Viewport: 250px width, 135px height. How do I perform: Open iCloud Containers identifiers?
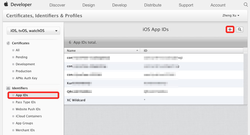point(28,116)
